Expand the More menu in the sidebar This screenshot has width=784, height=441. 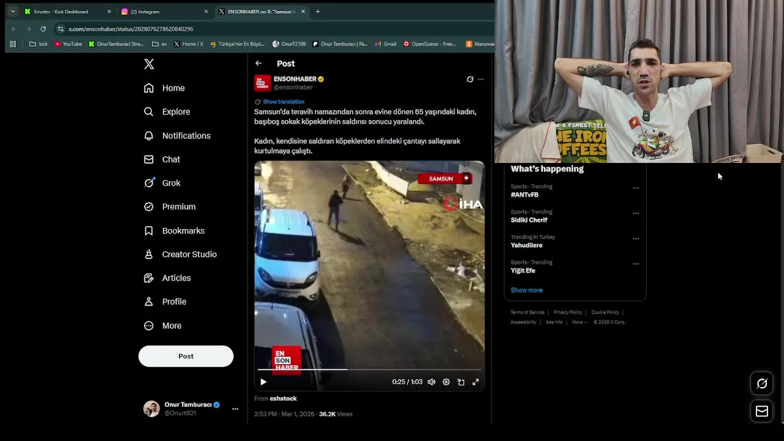tap(162, 326)
